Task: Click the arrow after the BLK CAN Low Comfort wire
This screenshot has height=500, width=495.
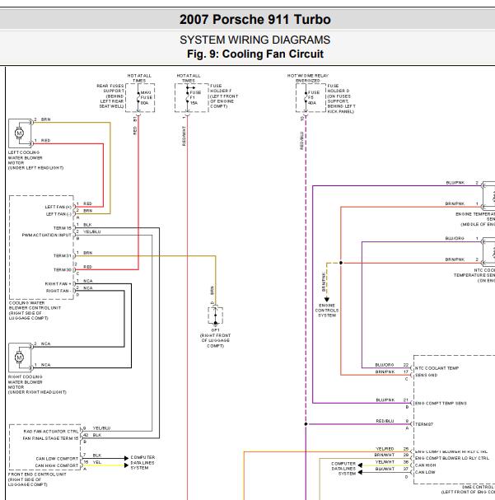Action: tap(126, 458)
